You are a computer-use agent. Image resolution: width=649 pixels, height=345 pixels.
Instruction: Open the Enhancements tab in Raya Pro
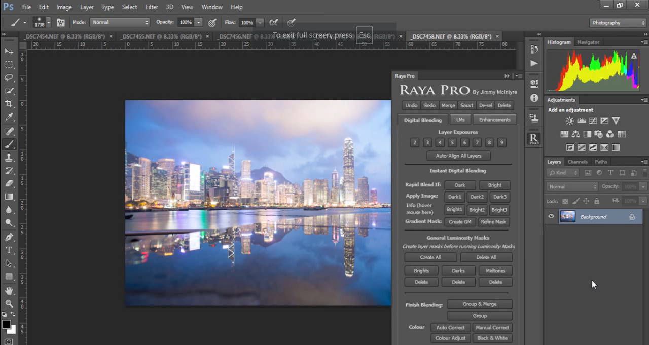(494, 120)
